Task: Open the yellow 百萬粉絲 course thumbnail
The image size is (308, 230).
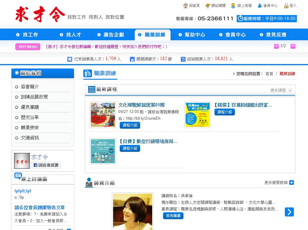Action: coord(198,115)
